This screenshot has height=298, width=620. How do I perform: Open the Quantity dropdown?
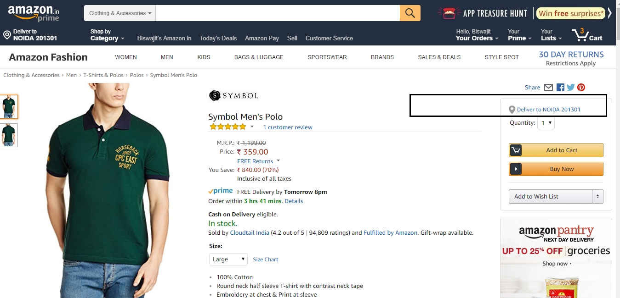pyautogui.click(x=546, y=123)
